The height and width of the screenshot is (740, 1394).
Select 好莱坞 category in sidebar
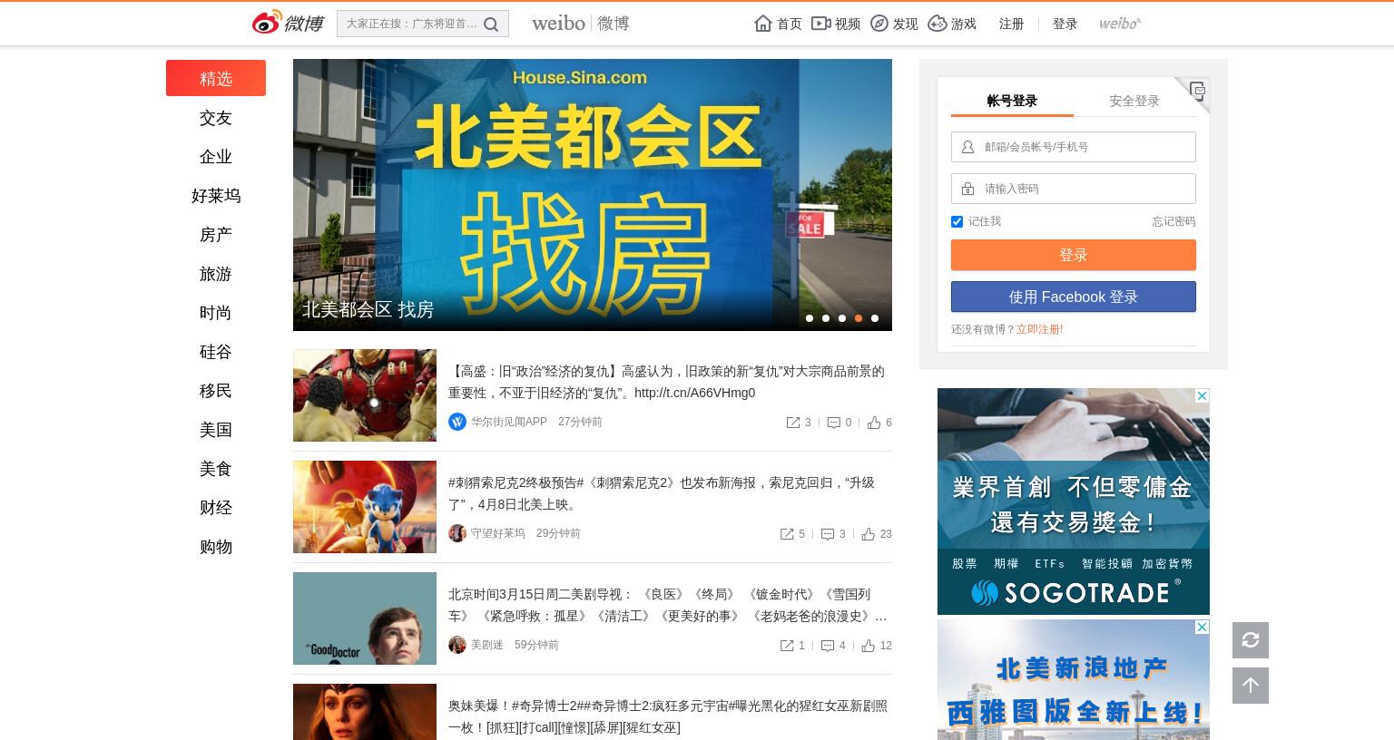click(x=216, y=196)
